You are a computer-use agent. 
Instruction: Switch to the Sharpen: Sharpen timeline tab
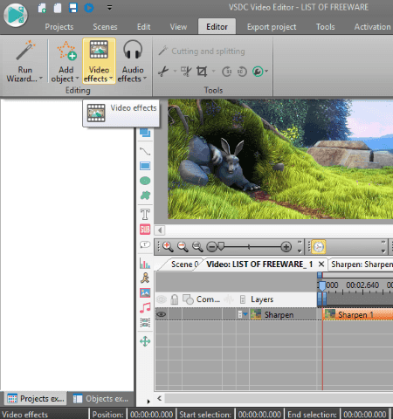click(x=362, y=264)
